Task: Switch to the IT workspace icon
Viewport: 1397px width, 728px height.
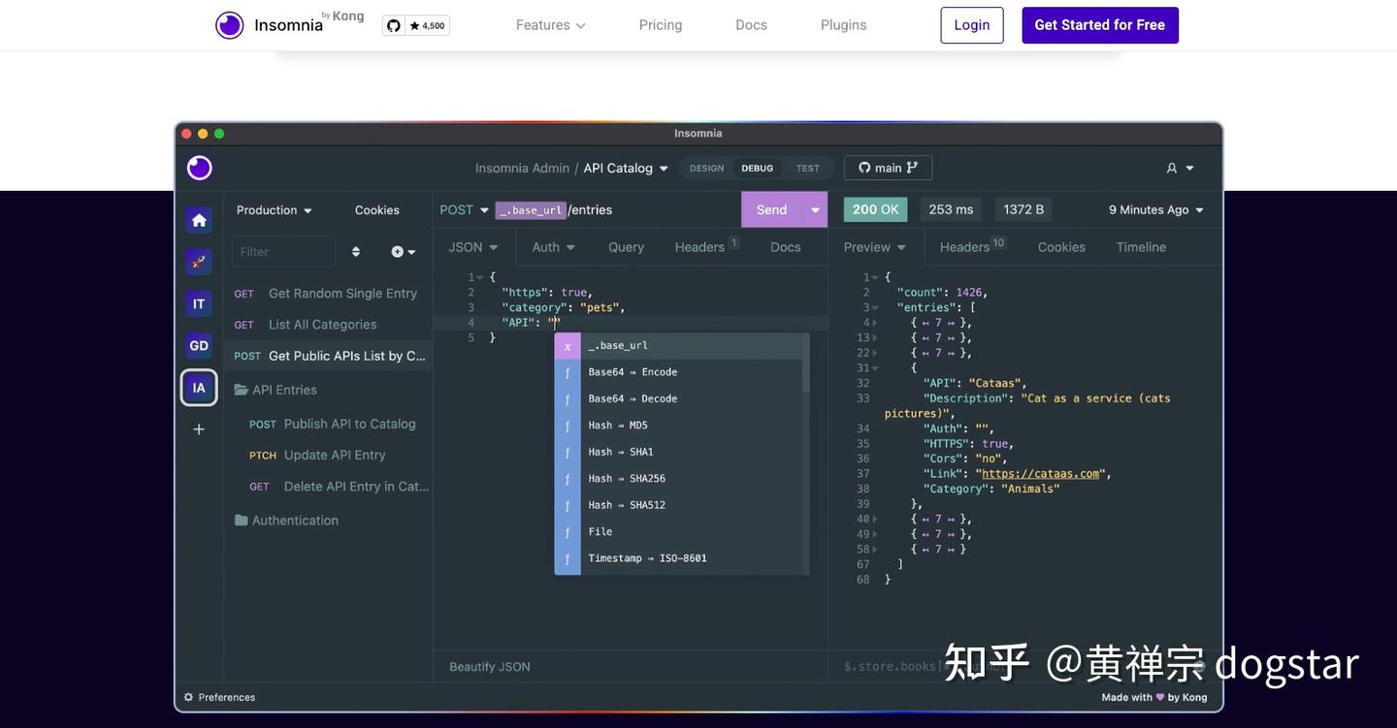Action: [x=199, y=303]
